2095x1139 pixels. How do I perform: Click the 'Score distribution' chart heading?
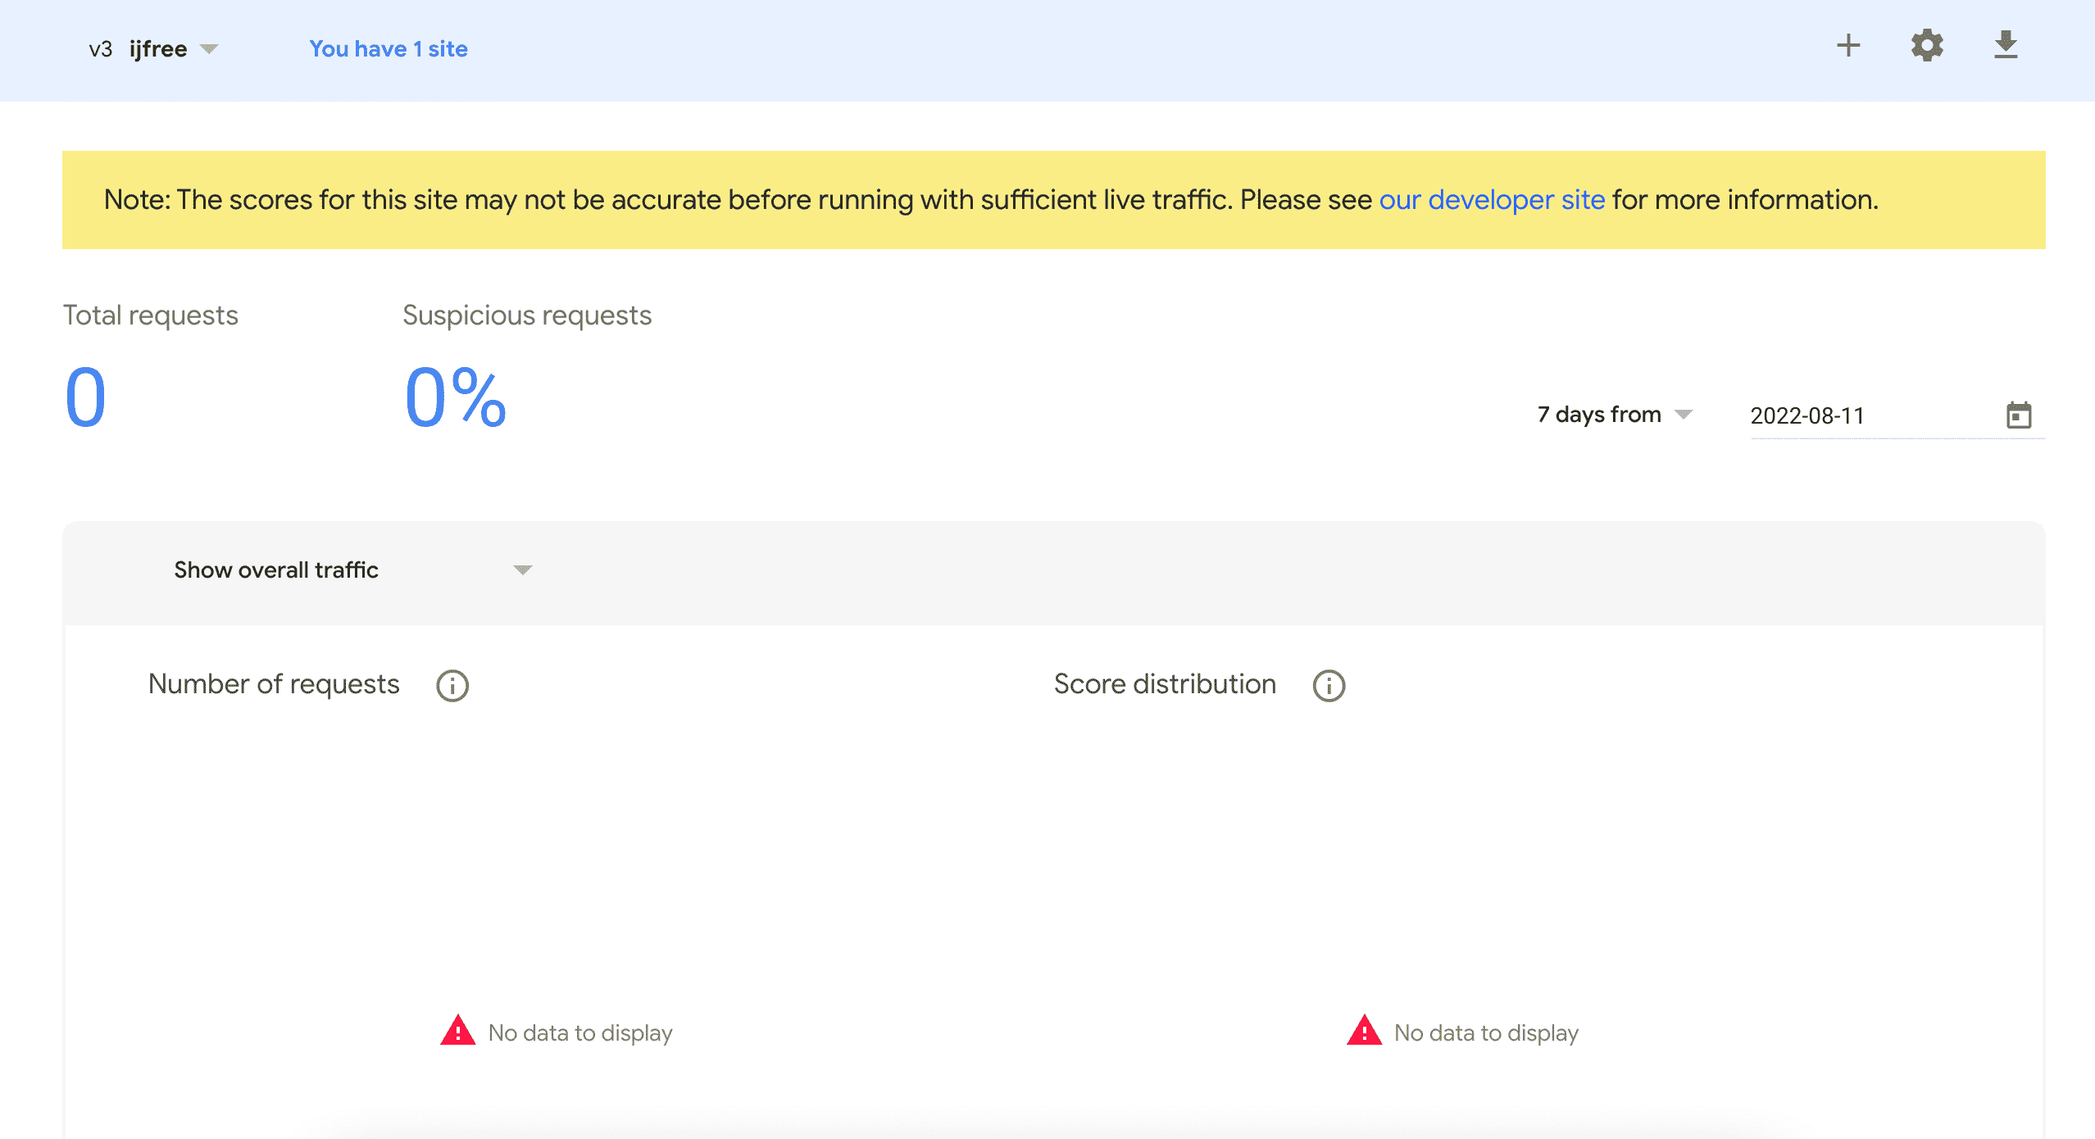pos(1164,684)
